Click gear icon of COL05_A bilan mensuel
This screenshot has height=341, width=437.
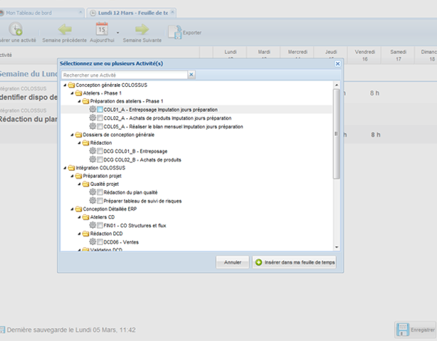point(93,126)
